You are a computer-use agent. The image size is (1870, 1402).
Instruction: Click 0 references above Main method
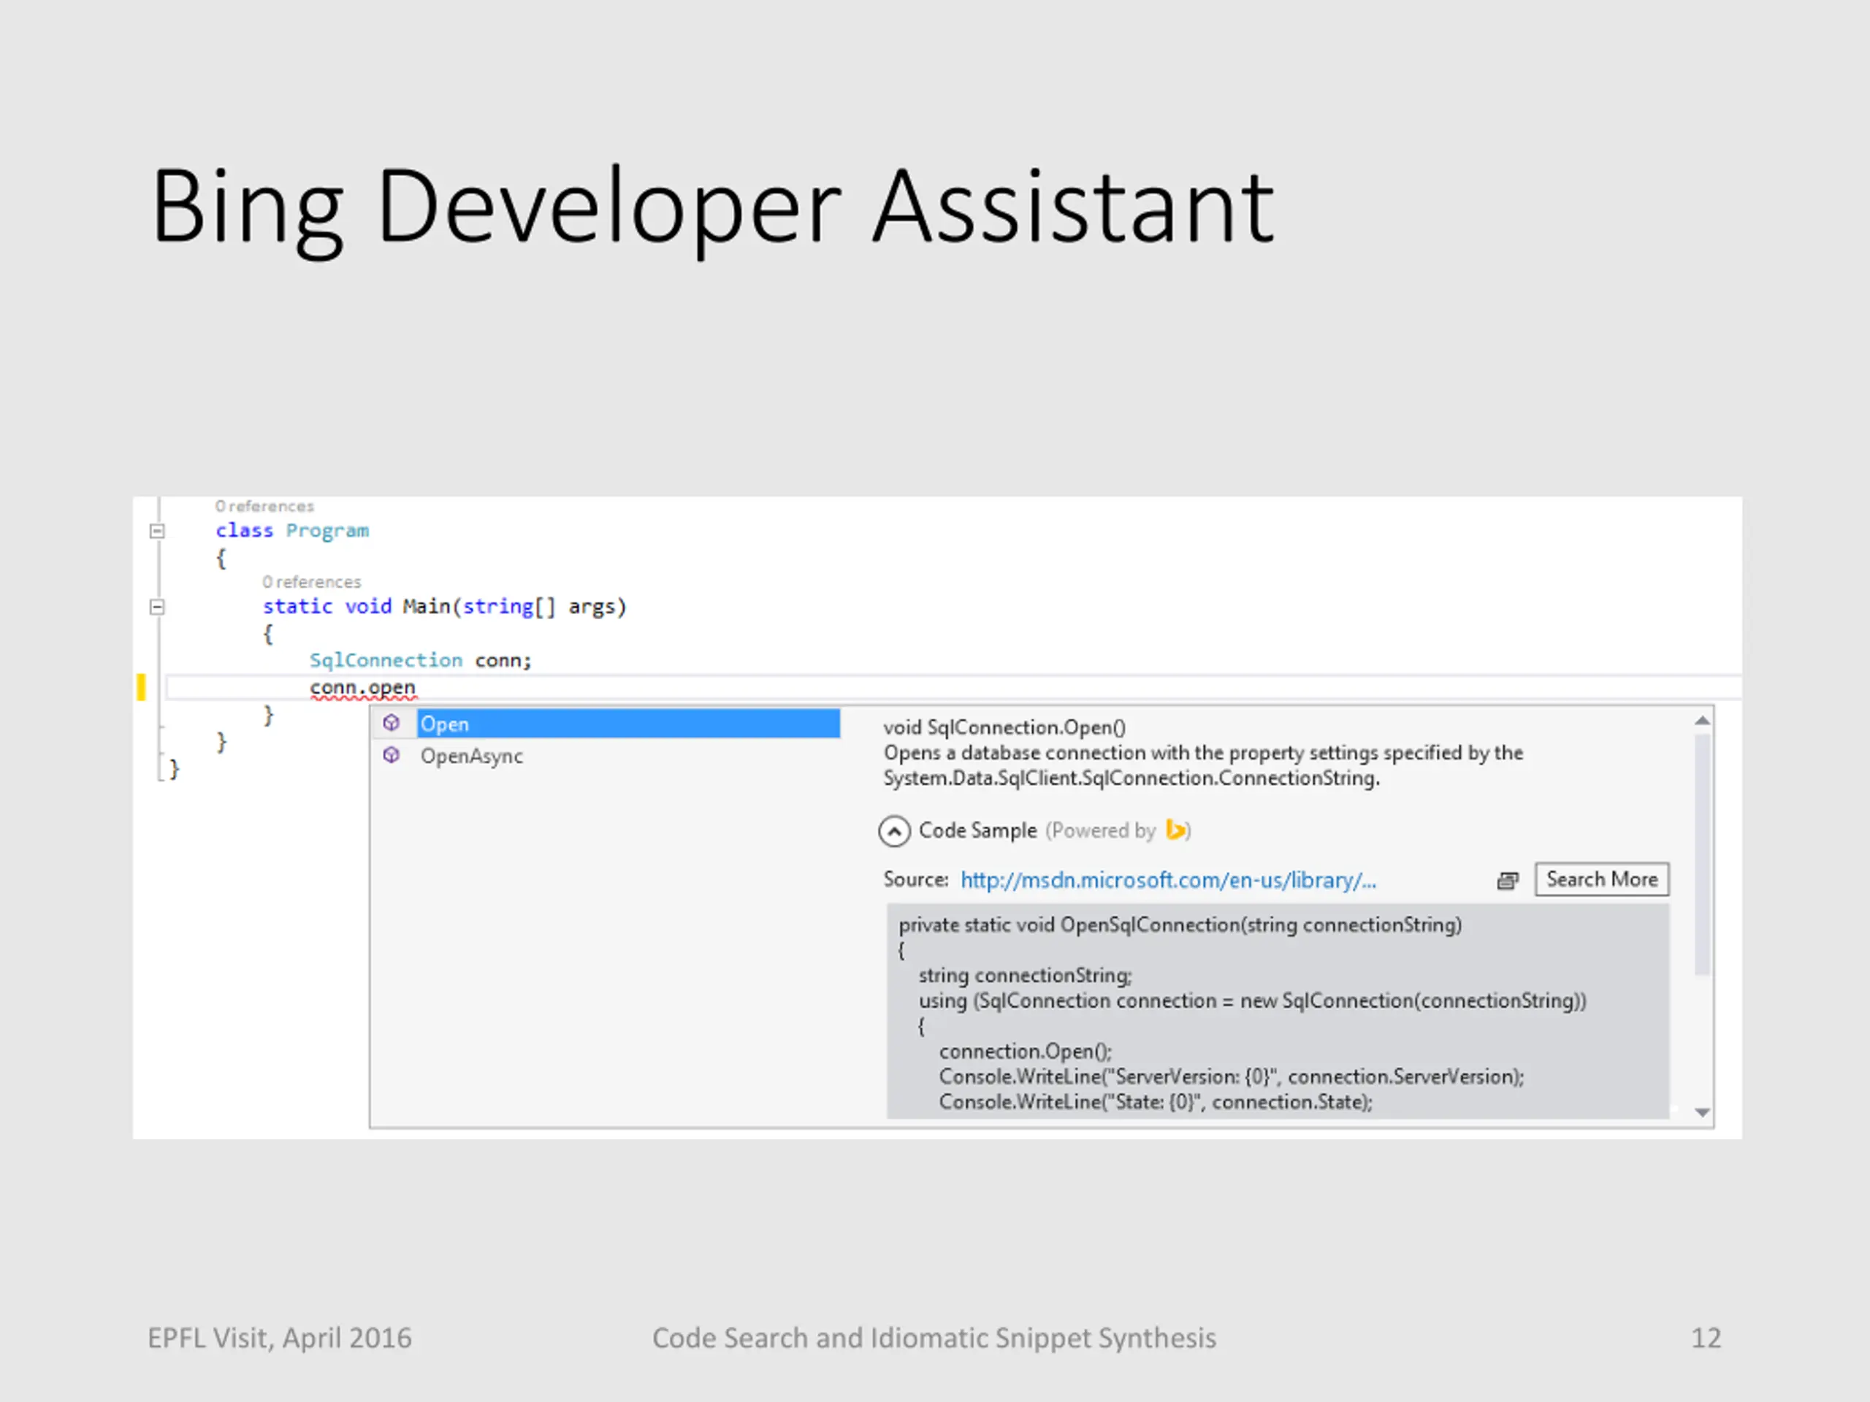tap(311, 581)
